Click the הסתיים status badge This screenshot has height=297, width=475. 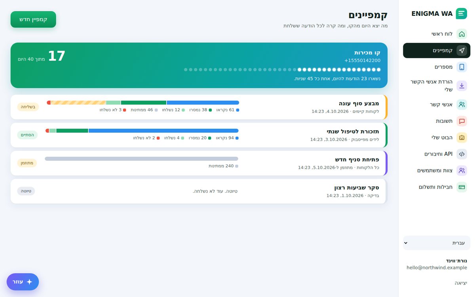[27, 135]
